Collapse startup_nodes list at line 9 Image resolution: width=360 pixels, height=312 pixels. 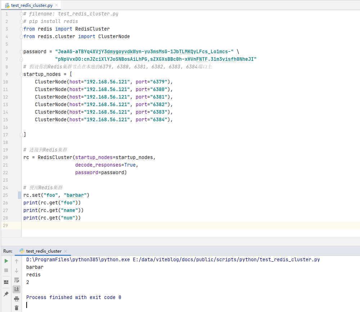pos(21,74)
